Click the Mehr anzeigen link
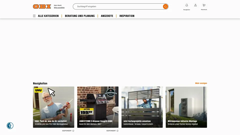This screenshot has height=135, width=240. pyautogui.click(x=201, y=83)
